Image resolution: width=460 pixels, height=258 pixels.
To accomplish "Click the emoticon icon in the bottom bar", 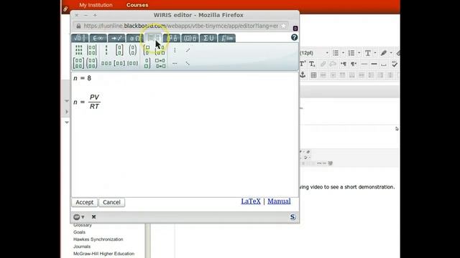I will tap(77, 216).
